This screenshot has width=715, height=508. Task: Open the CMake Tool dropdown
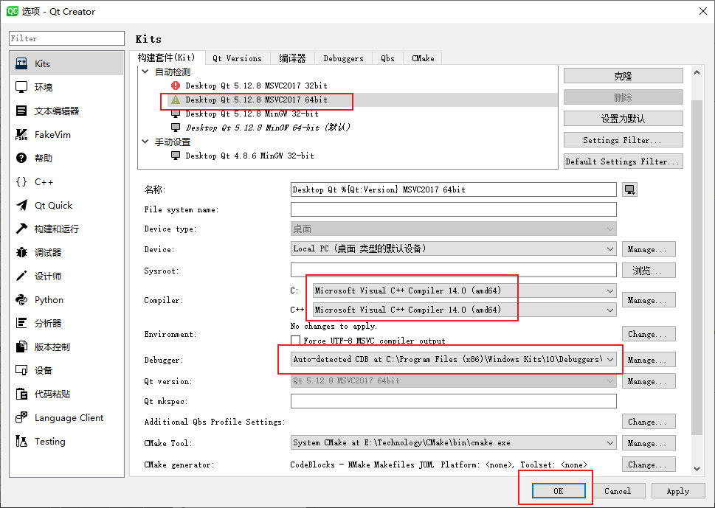tap(453, 443)
